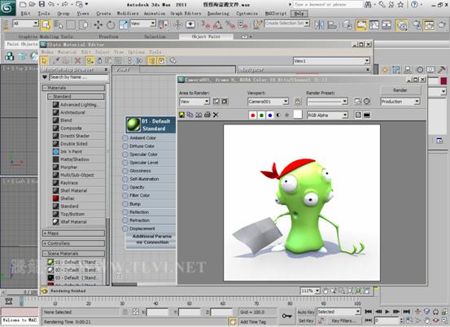
Task: Open the Render Preset dropdown
Action: [327, 102]
